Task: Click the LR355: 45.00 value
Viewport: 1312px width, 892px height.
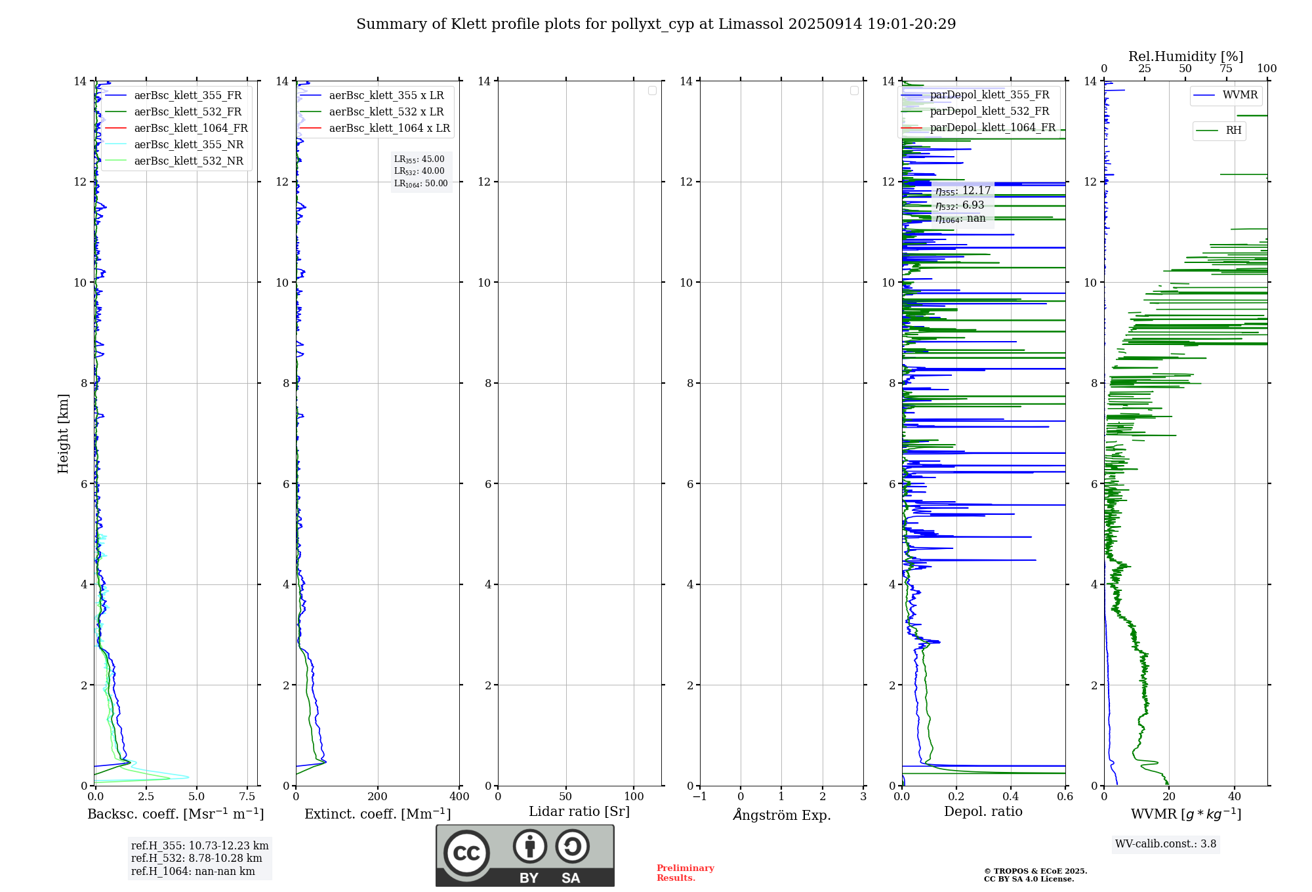Action: [419, 159]
